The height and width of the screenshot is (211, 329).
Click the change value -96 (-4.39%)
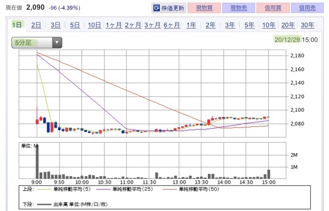click(x=64, y=8)
